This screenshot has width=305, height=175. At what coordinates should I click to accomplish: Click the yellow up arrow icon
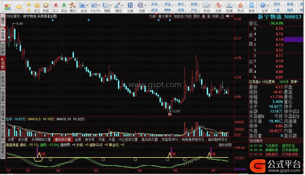coord(29,4)
